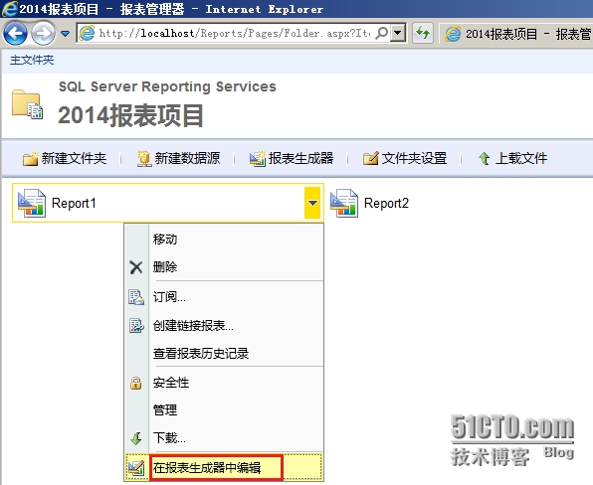593x485 pixels.
Task: Expand the address bar autocomplete dropdown
Action: (x=397, y=33)
